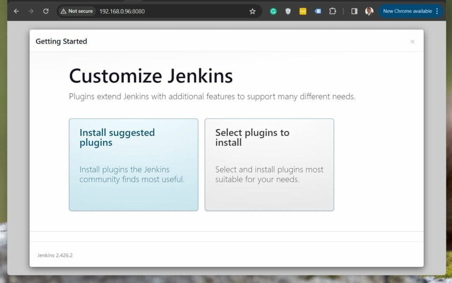The image size is (452, 283).
Task: Choose Install suggested plugins
Action: point(133,165)
